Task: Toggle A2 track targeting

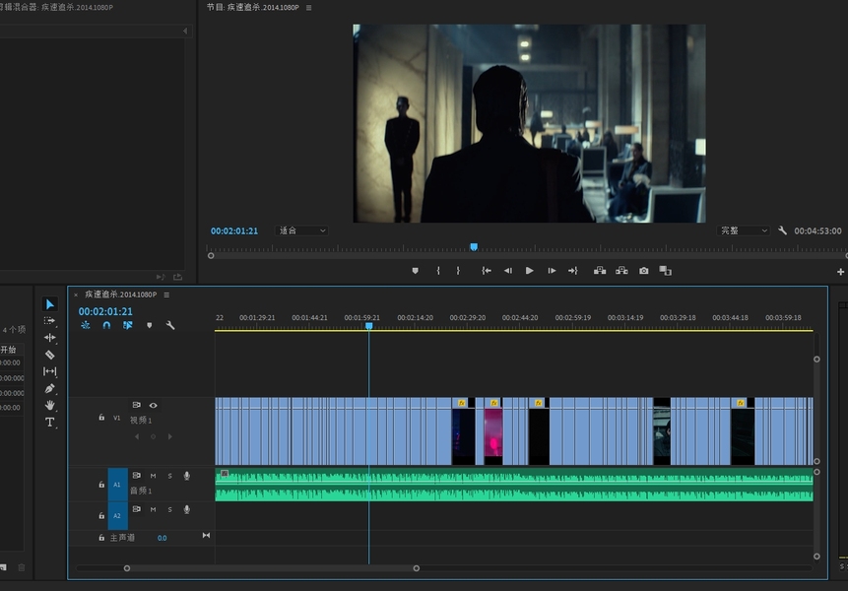Action: 117,516
